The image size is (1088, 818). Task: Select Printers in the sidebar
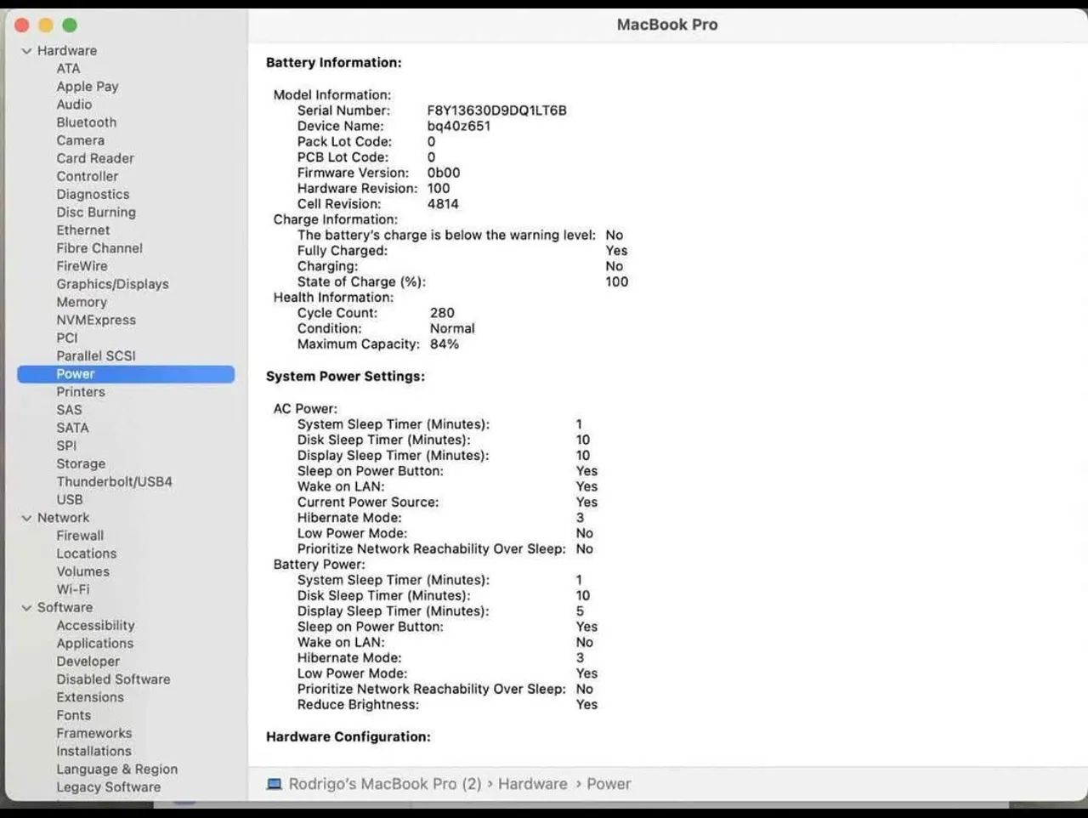(x=81, y=392)
